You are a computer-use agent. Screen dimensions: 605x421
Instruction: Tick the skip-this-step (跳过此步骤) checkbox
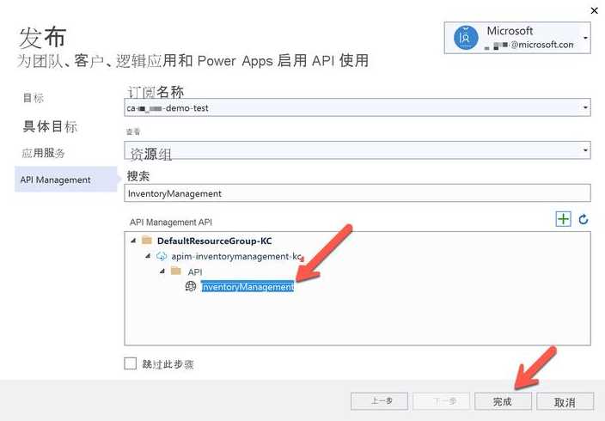click(x=131, y=363)
